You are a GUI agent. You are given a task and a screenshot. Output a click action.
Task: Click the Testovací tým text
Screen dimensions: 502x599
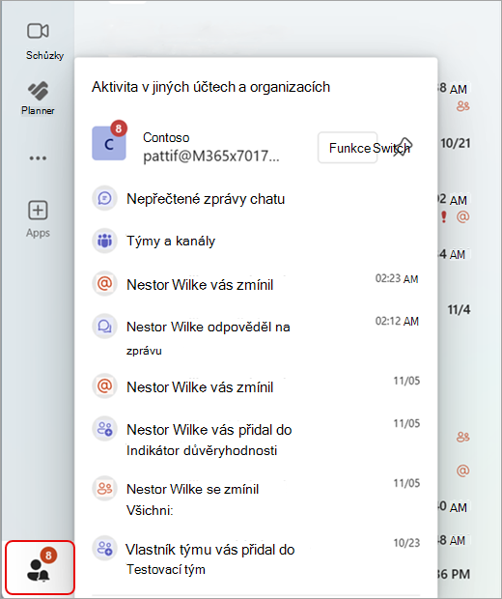point(166,570)
